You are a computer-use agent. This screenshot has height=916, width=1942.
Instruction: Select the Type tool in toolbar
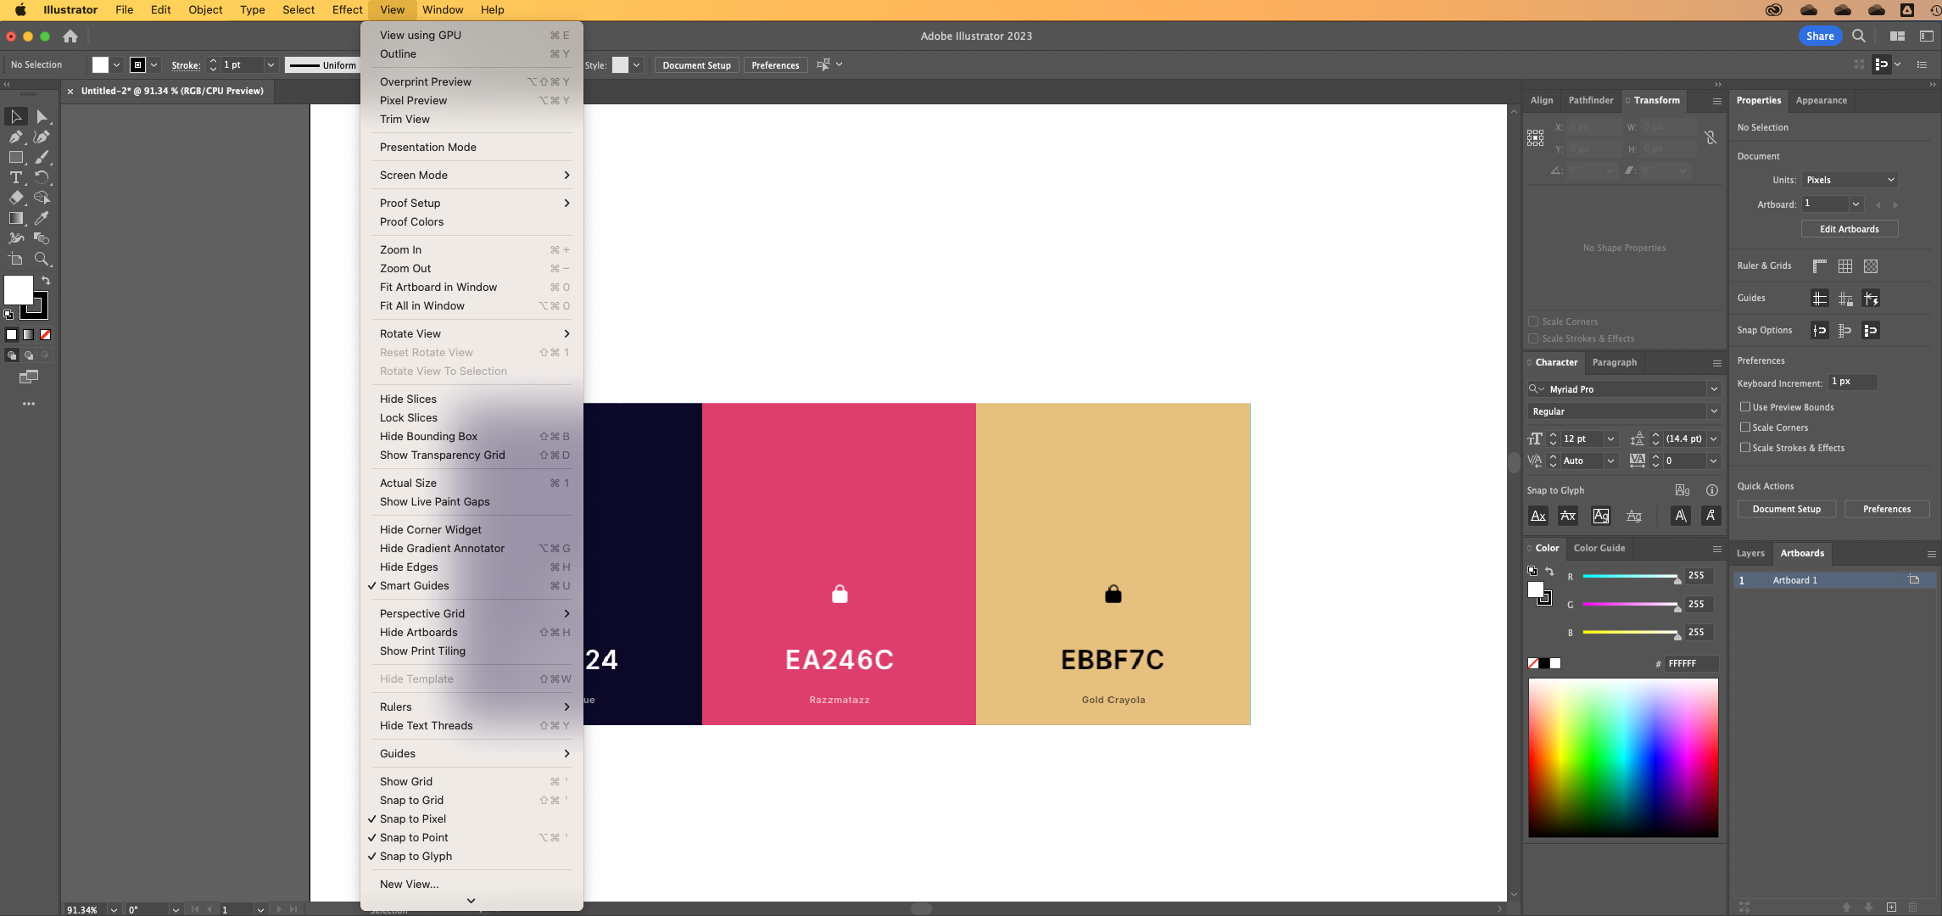click(16, 178)
